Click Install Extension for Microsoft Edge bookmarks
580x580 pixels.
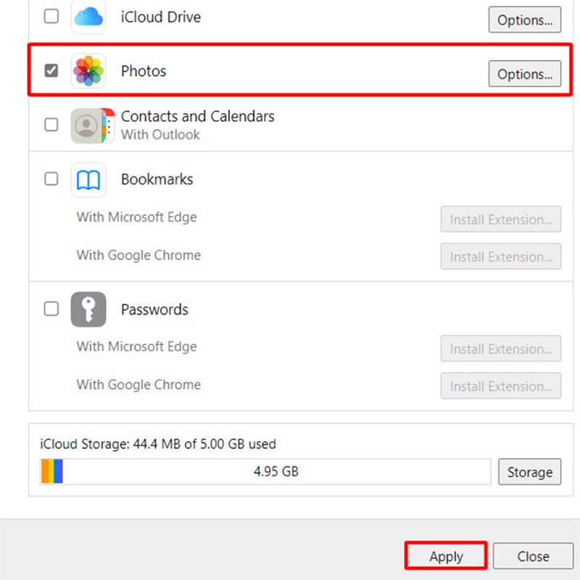tap(500, 219)
